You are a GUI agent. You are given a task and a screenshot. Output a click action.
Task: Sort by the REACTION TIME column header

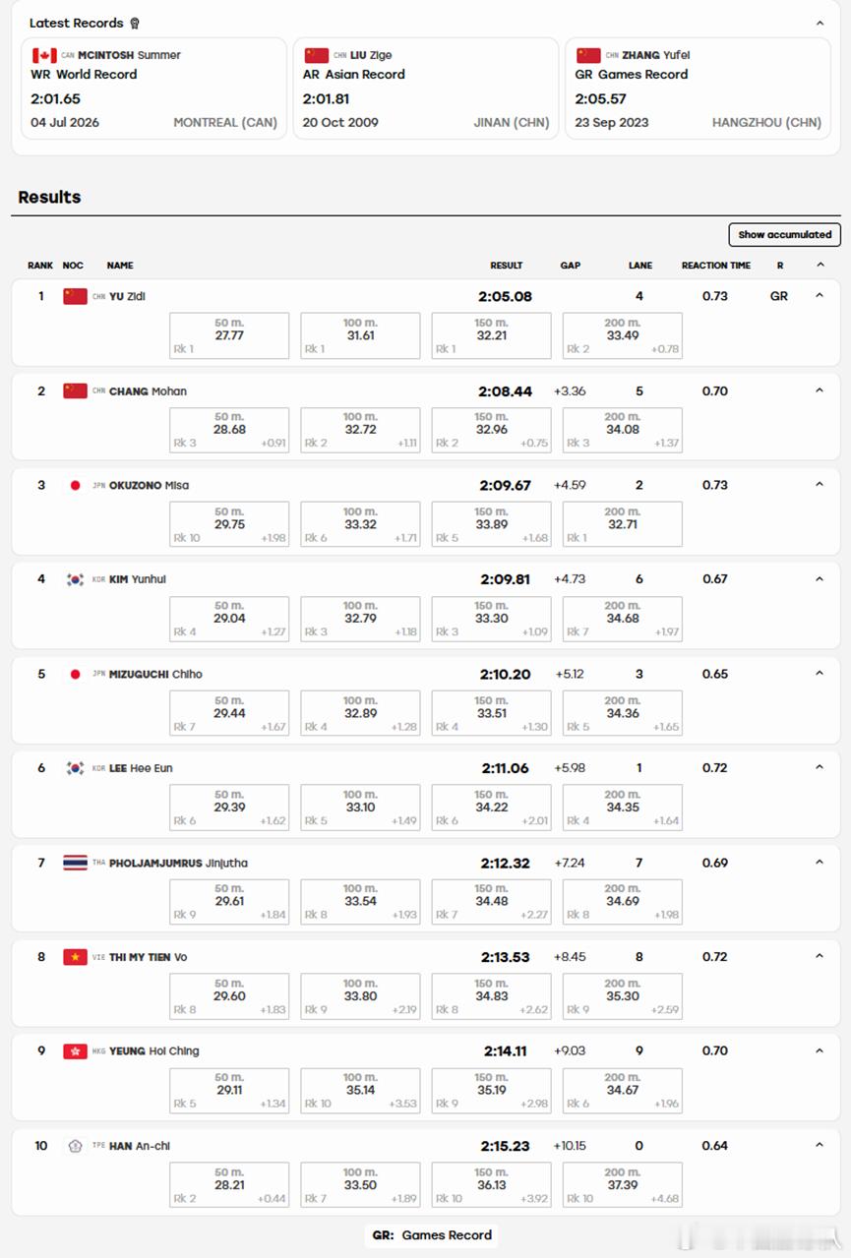(x=716, y=266)
